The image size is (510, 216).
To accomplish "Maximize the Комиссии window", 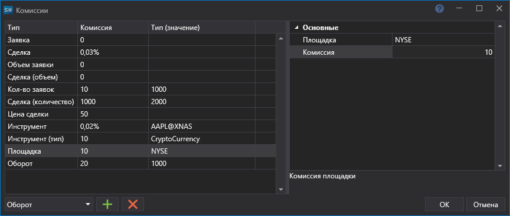I will (x=479, y=9).
